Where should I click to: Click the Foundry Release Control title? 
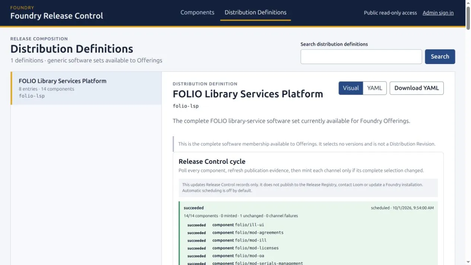(x=57, y=16)
